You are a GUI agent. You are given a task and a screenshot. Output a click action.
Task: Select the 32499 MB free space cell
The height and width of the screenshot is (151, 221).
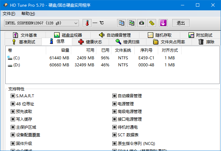tap(85, 65)
